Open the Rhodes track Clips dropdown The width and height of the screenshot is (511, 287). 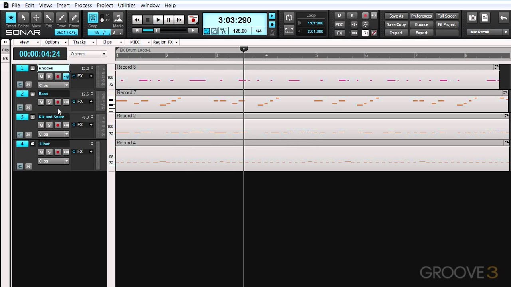(53, 85)
